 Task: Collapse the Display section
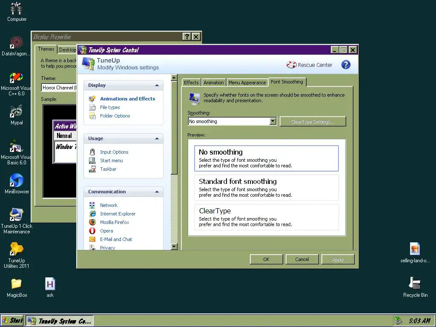click(157, 85)
